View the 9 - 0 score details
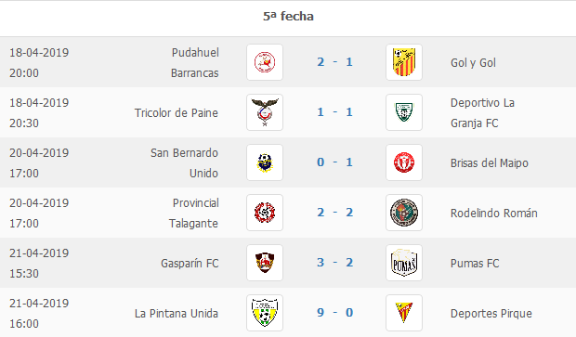 [x=334, y=313]
